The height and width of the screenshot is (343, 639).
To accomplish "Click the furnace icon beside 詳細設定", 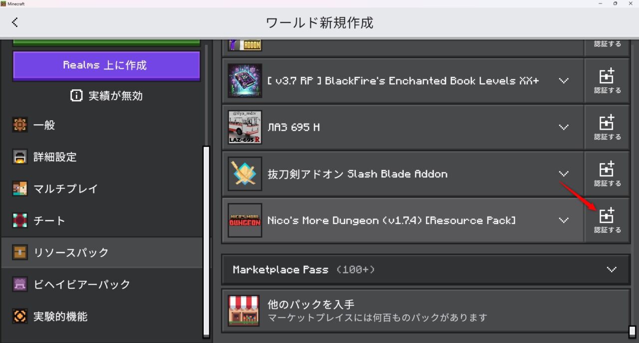I will coord(20,157).
